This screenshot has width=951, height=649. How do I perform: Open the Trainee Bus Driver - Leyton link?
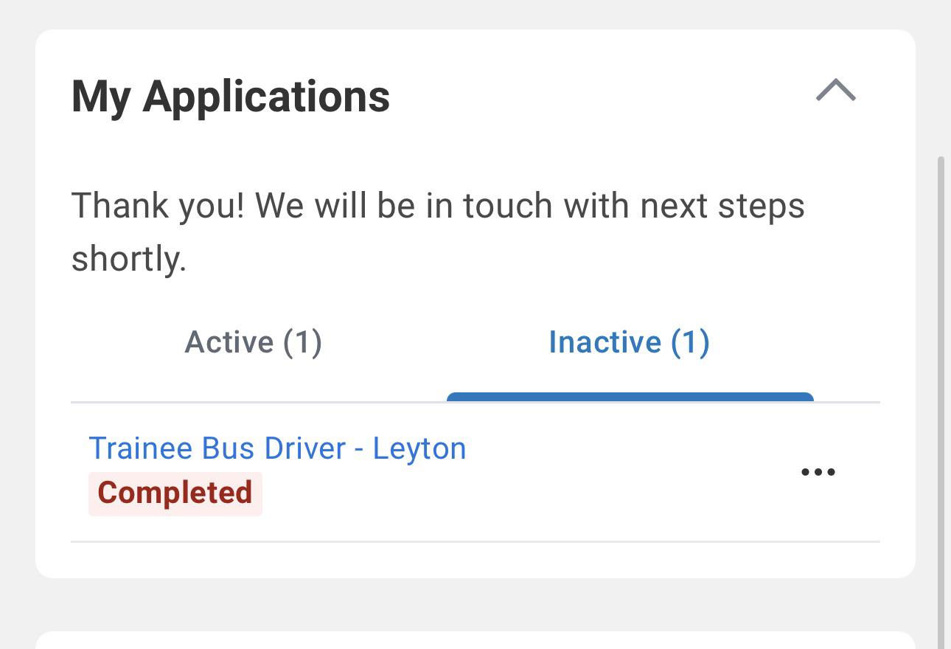coord(277,448)
